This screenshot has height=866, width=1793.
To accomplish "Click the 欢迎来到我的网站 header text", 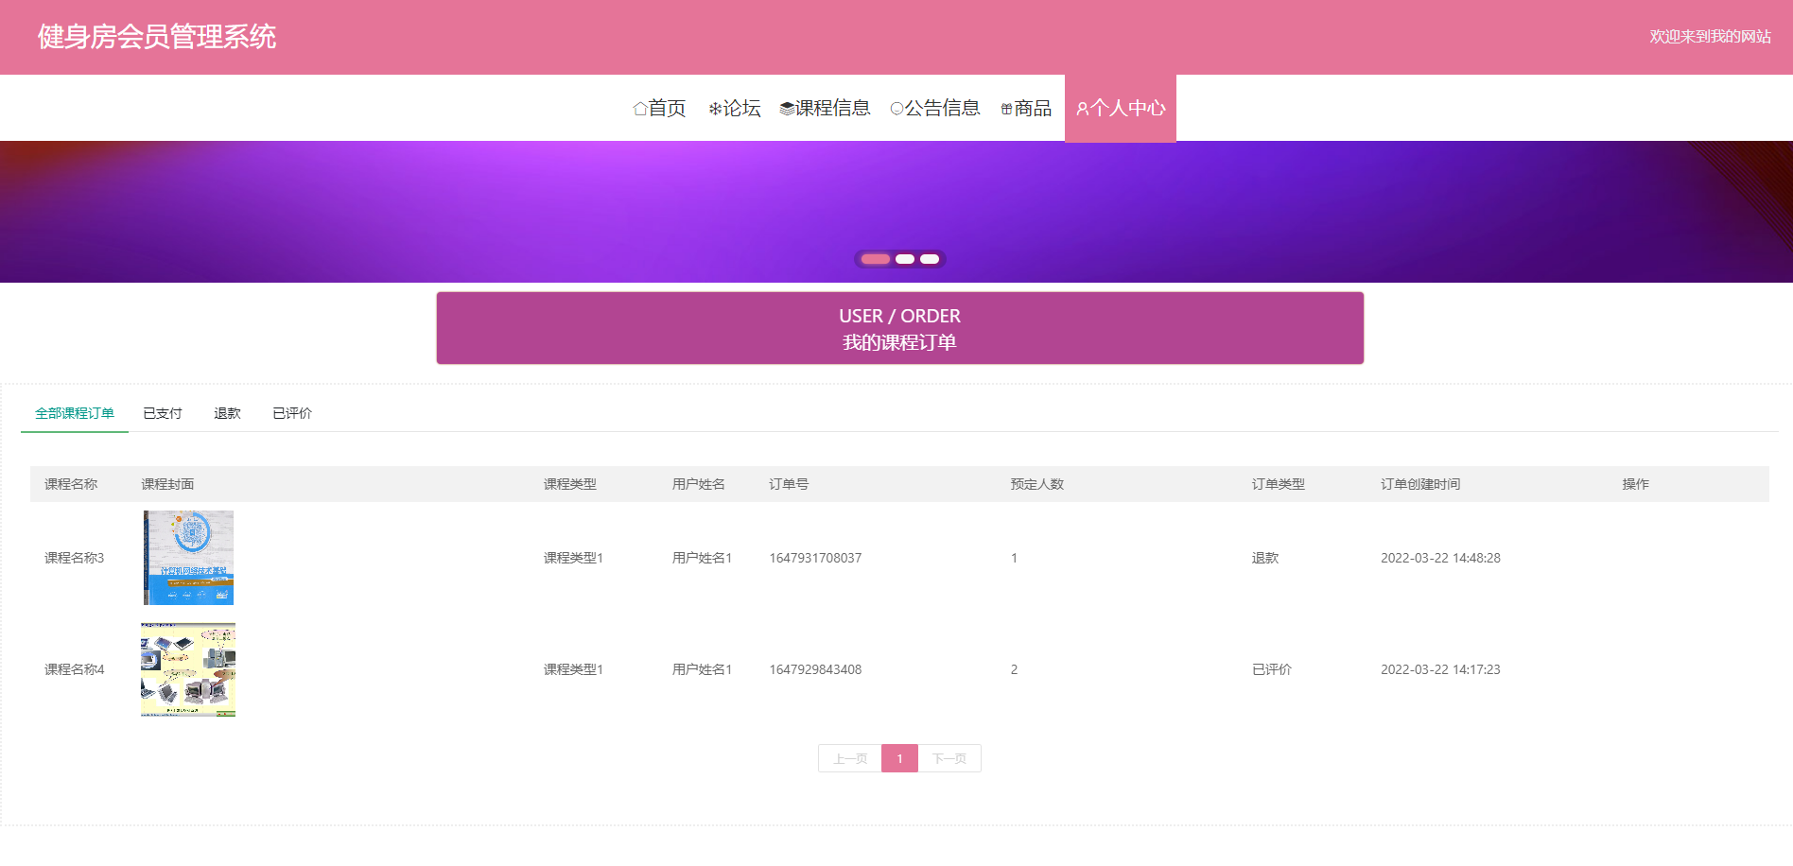I will click(1711, 36).
